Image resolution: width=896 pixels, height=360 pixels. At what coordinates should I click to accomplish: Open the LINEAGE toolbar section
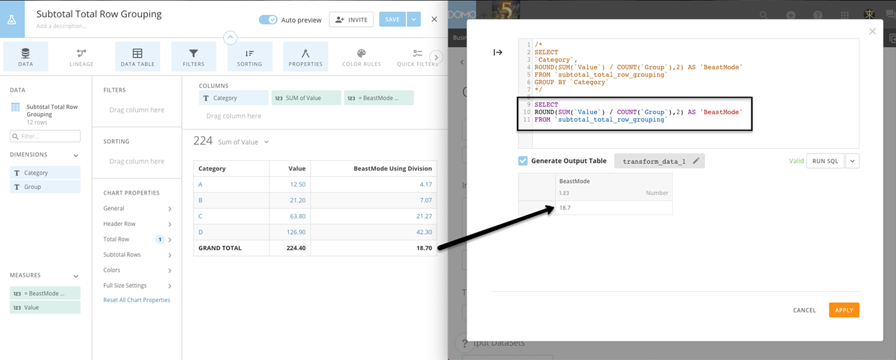[x=81, y=56]
